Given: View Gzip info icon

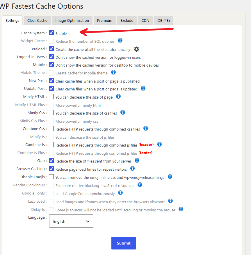Looking at the screenshot, I should pyautogui.click(x=137, y=160).
